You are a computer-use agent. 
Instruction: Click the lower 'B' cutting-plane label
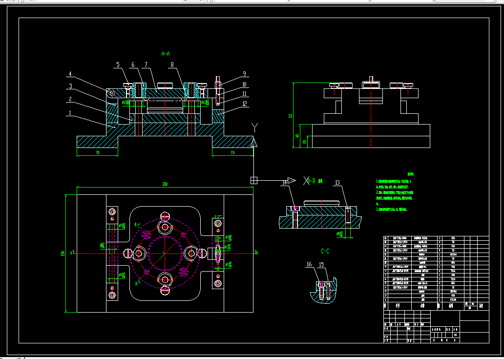136,283
